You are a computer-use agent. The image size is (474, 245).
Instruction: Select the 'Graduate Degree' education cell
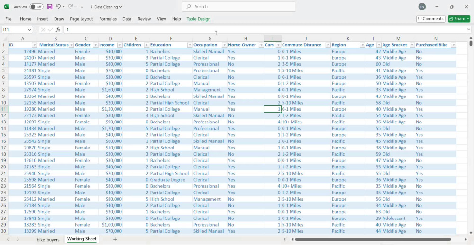(x=171, y=180)
